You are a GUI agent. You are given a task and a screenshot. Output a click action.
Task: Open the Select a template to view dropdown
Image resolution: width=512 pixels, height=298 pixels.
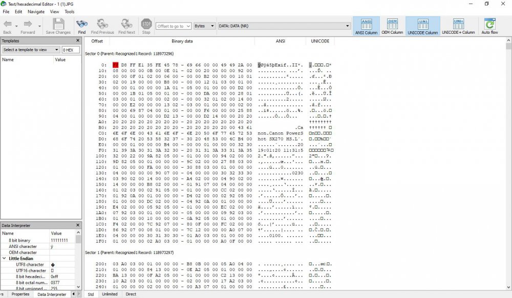[x=31, y=50]
